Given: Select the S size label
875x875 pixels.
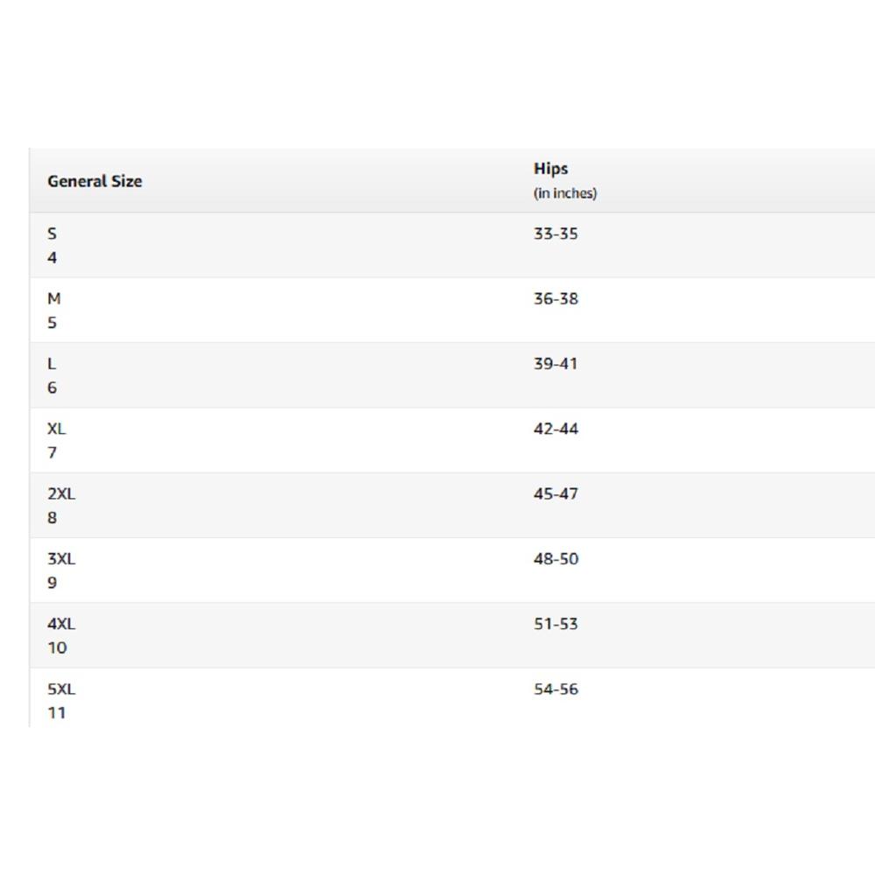Looking at the screenshot, I should [52, 234].
